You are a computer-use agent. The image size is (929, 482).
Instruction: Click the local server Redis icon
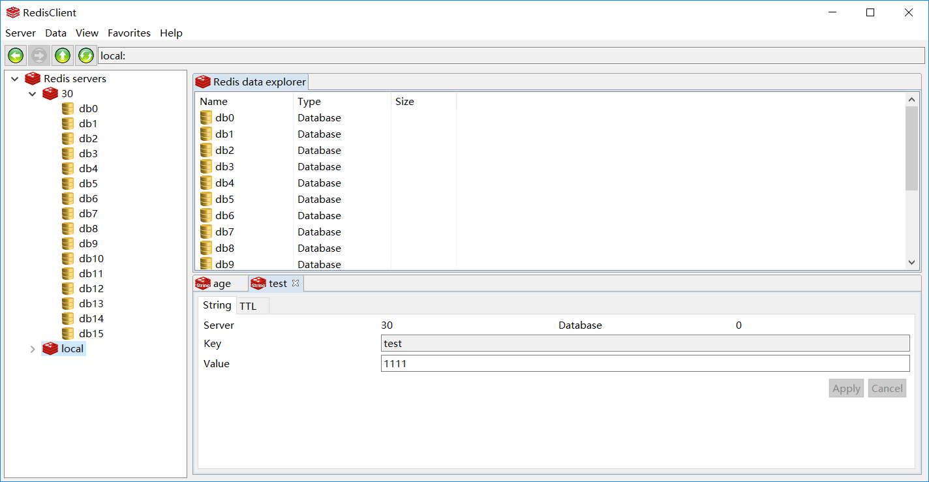click(50, 348)
